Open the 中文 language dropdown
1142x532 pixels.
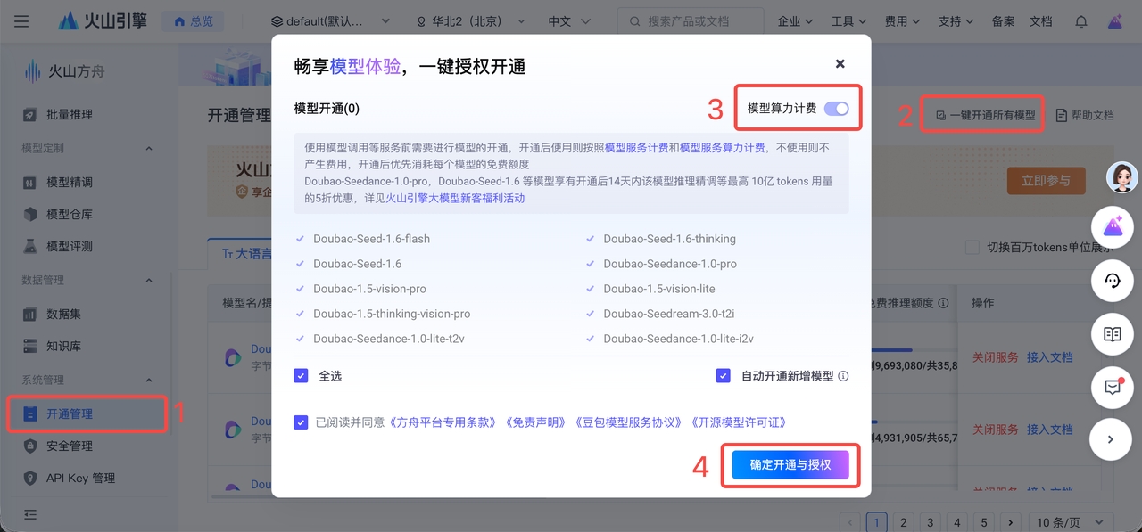[x=567, y=21]
